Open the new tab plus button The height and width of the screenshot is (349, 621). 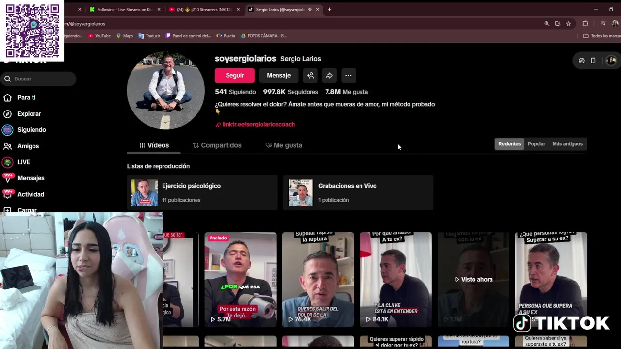click(329, 9)
